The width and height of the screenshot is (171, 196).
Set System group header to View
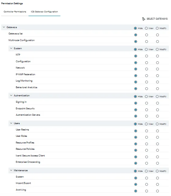[x=146, y=49]
